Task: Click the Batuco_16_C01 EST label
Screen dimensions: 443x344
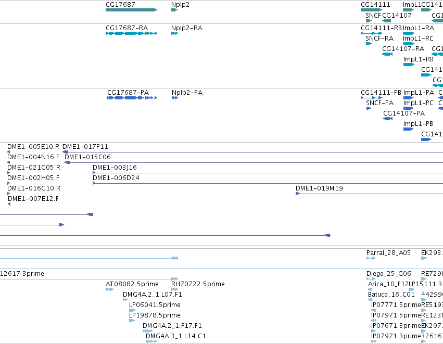Action: click(x=391, y=295)
